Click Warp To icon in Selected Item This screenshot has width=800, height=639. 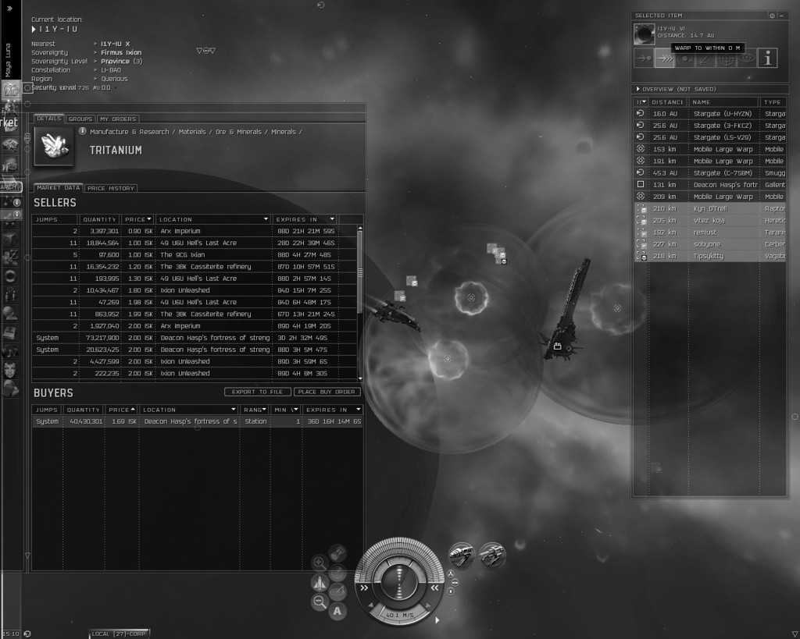point(664,58)
